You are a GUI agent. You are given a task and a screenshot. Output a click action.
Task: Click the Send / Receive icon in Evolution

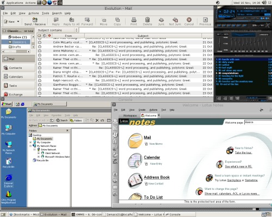tap(35, 20)
